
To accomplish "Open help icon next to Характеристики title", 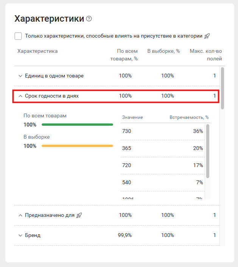I will (x=89, y=19).
